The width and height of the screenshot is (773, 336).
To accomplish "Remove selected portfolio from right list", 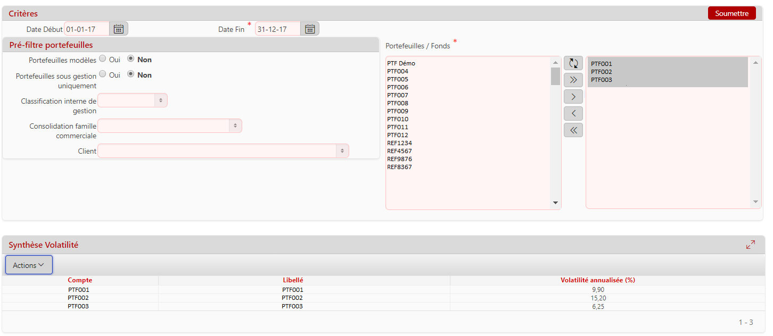I will tap(573, 113).
